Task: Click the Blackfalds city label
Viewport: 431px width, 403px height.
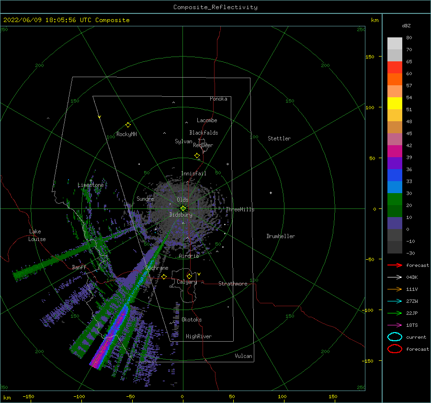Action: click(x=204, y=133)
